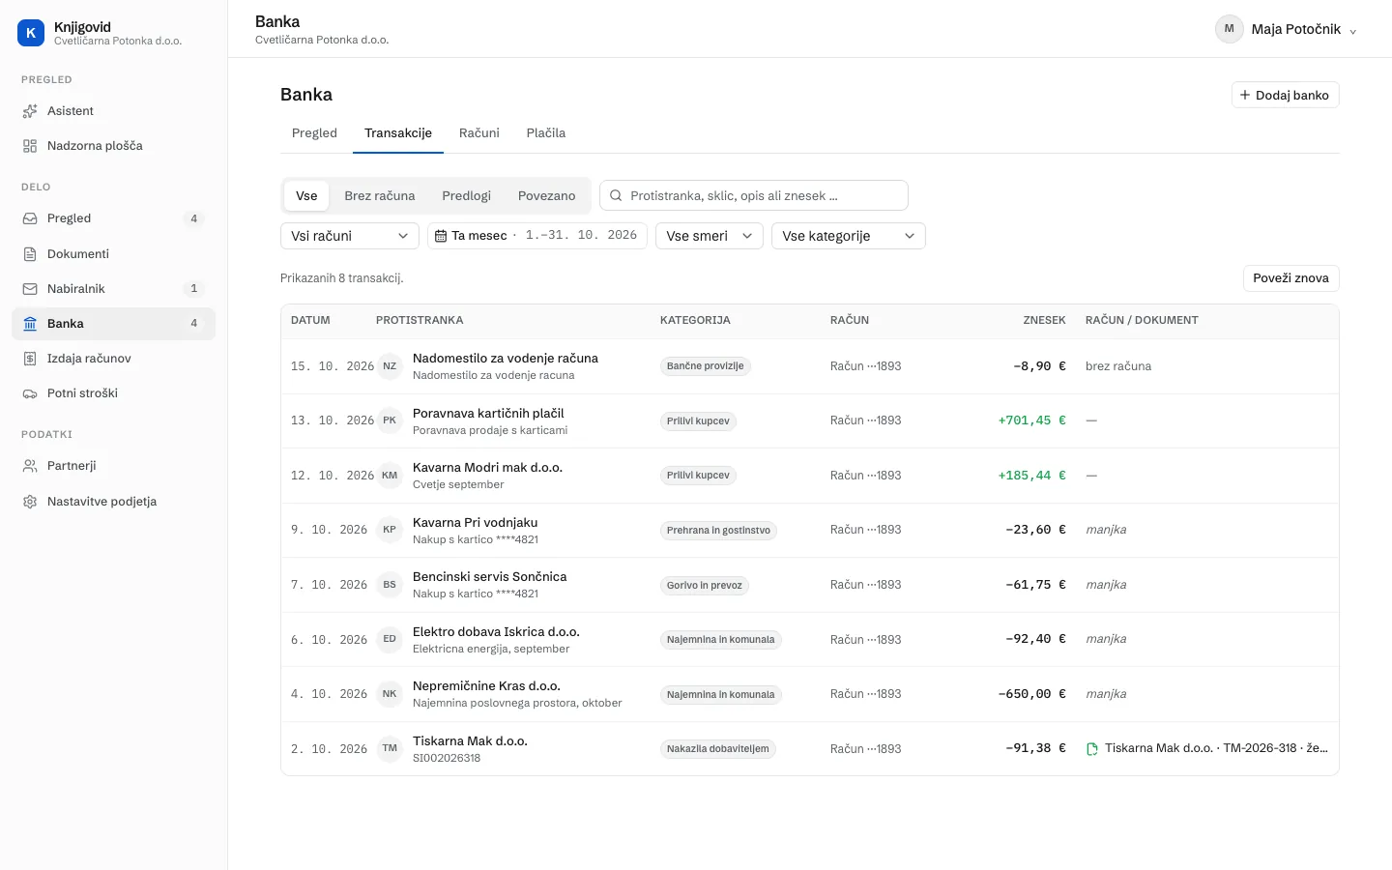Click the Nastavitve podjetja gear icon
The image size is (1392, 870).
pyautogui.click(x=30, y=502)
